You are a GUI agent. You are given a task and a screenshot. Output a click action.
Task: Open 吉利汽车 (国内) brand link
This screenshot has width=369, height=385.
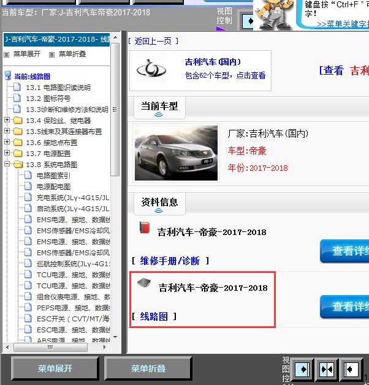pyautogui.click(x=213, y=62)
